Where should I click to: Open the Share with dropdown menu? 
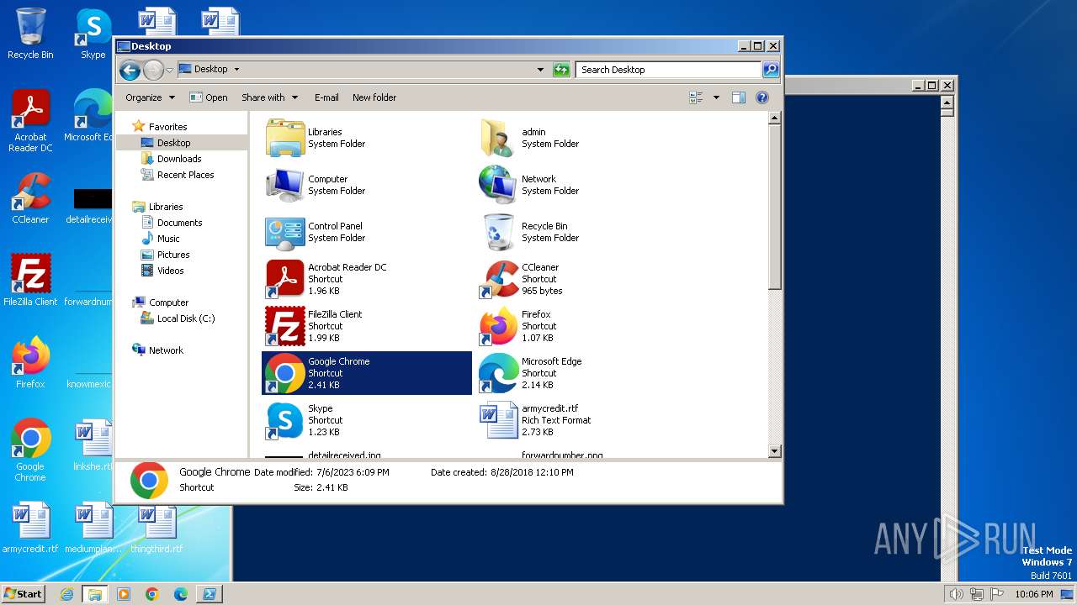click(269, 97)
